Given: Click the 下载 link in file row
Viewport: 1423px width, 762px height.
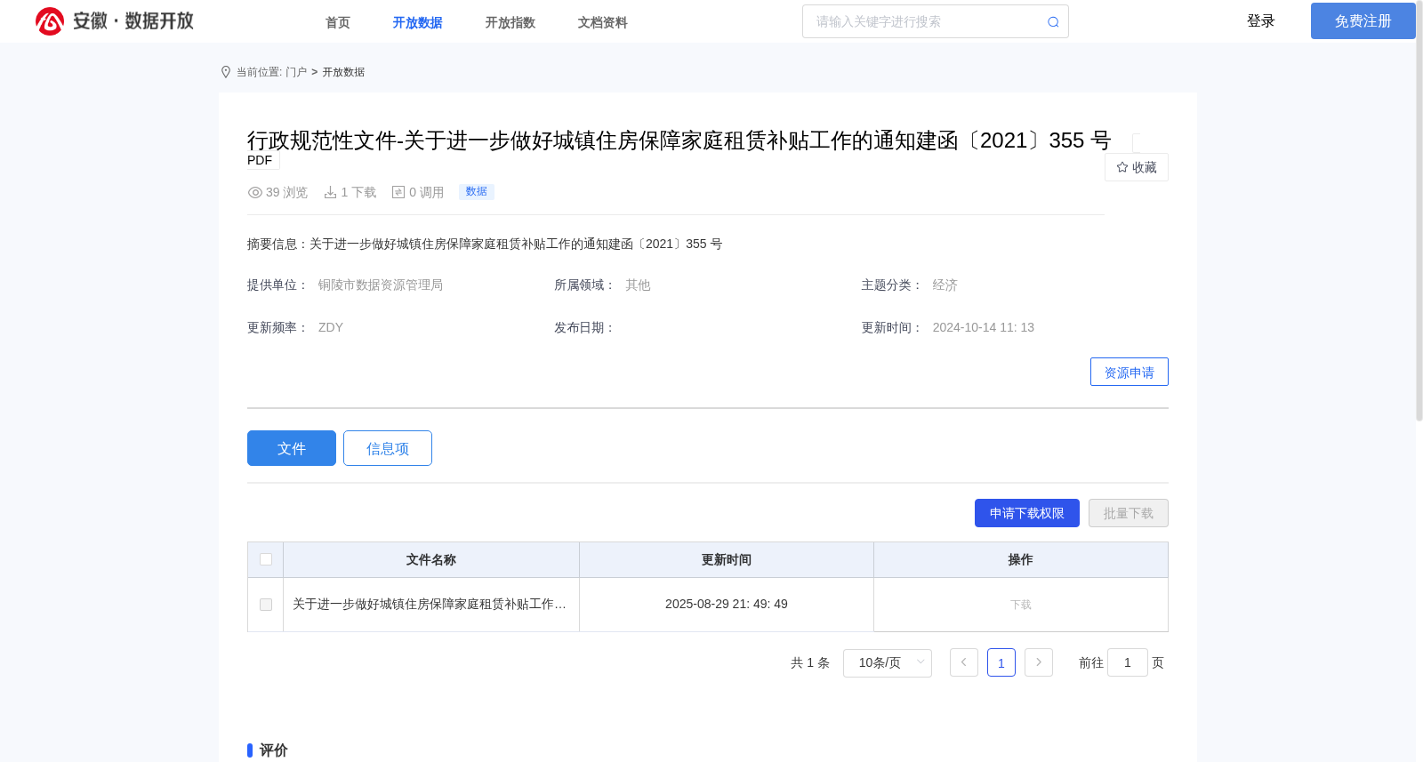Looking at the screenshot, I should click(1021, 605).
